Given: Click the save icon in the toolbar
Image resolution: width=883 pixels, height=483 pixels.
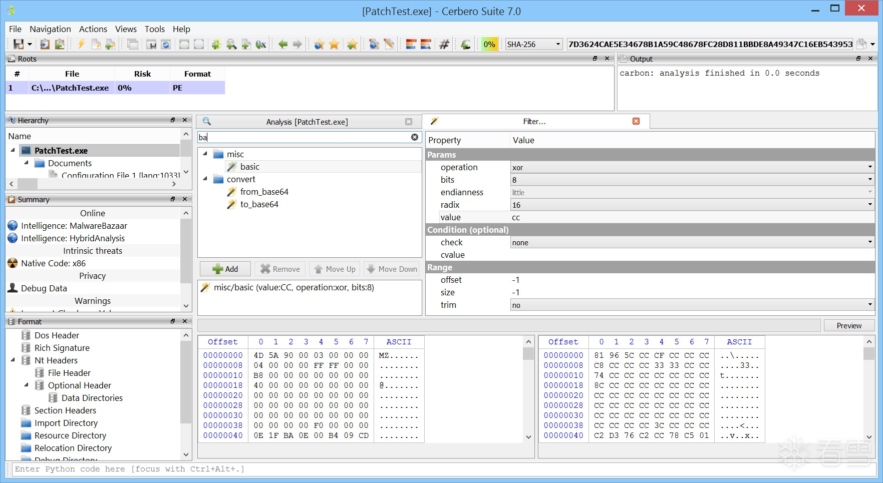Looking at the screenshot, I should click(19, 45).
